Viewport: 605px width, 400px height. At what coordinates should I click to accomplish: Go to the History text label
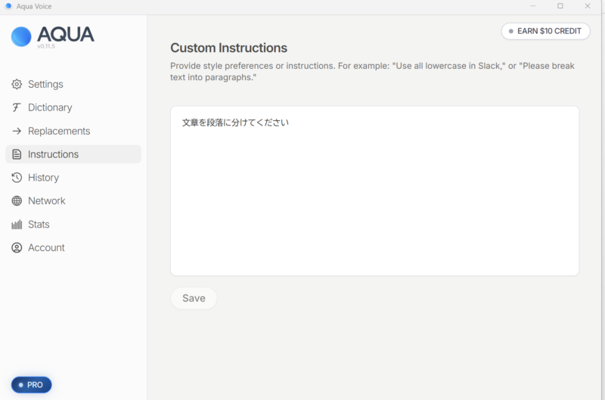(43, 178)
